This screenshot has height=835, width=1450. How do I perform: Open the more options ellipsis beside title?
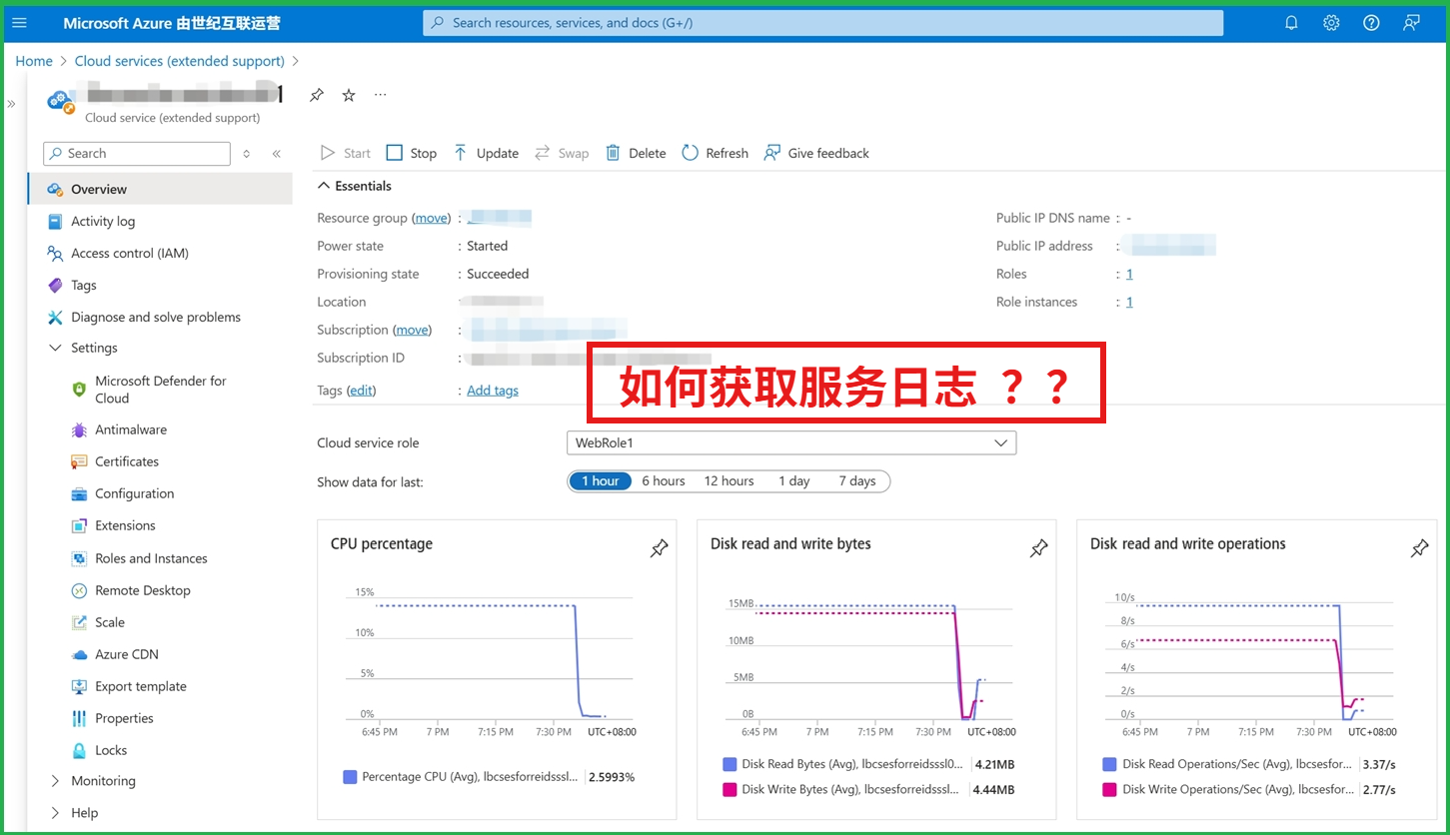tap(381, 95)
